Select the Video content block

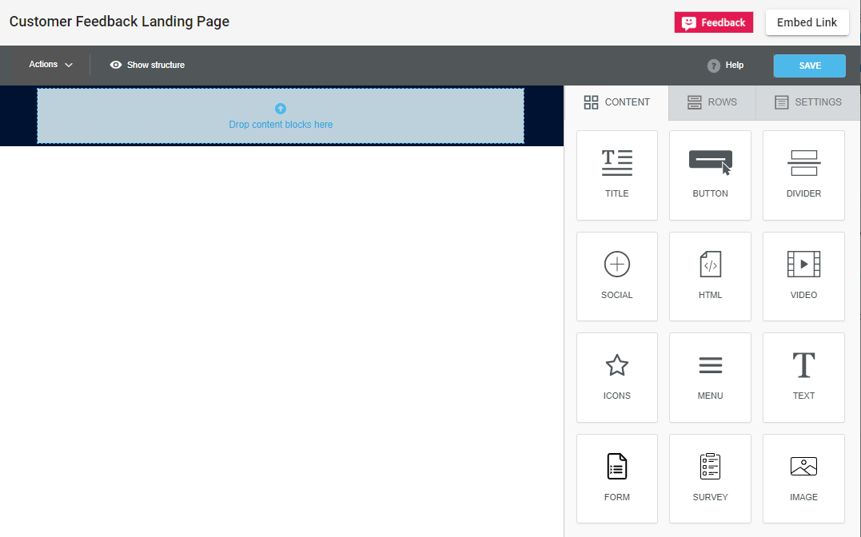point(803,276)
